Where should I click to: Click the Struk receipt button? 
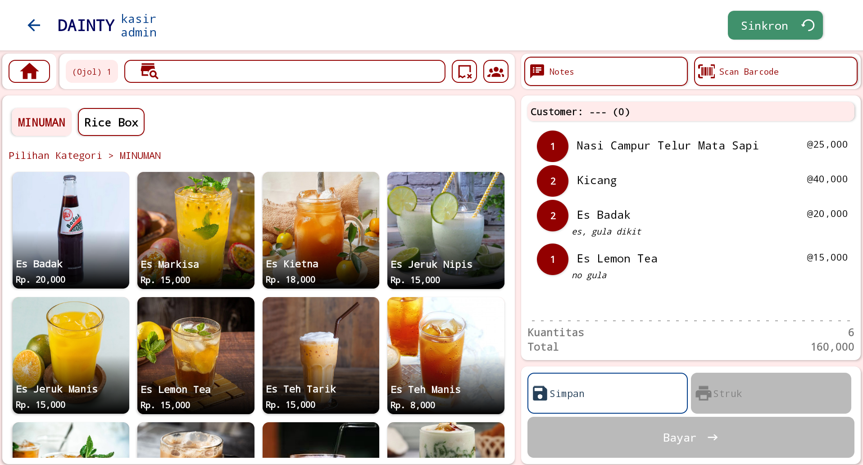771,393
